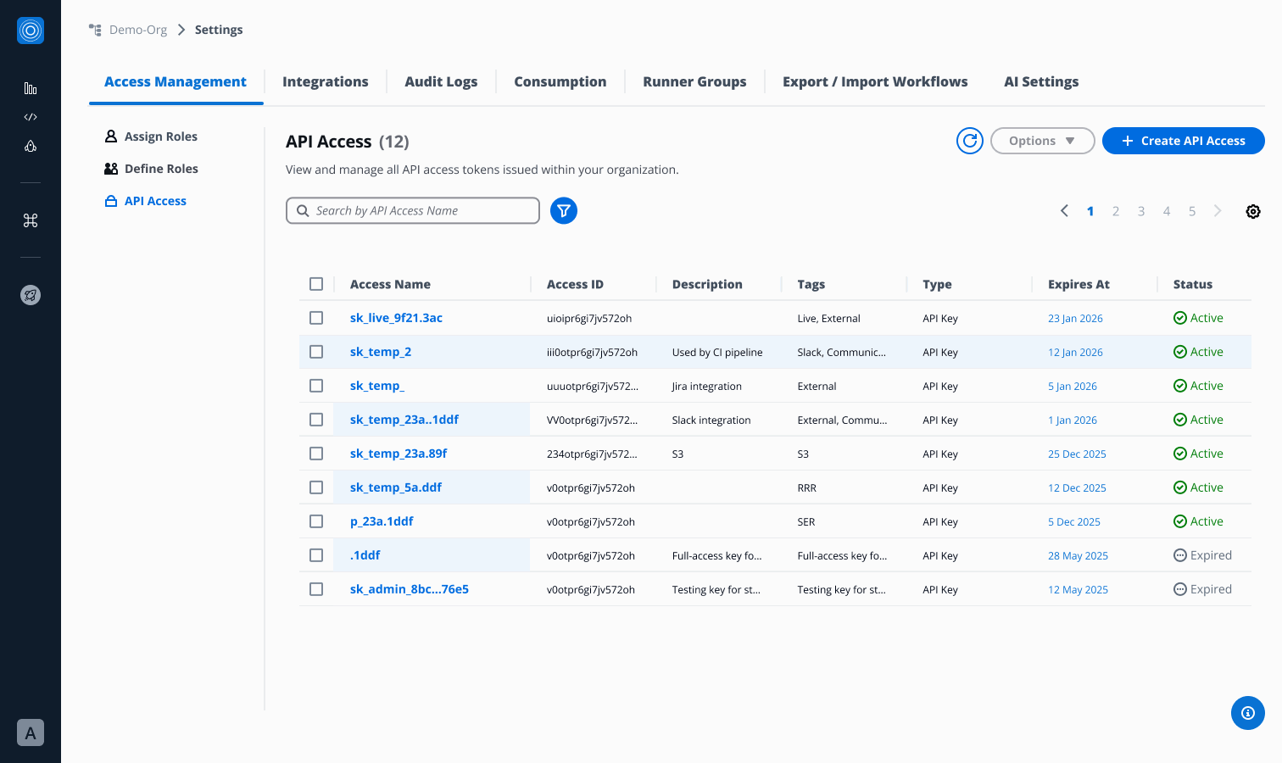Click the command symbol icon in sidebar
The image size is (1282, 763).
(31, 220)
